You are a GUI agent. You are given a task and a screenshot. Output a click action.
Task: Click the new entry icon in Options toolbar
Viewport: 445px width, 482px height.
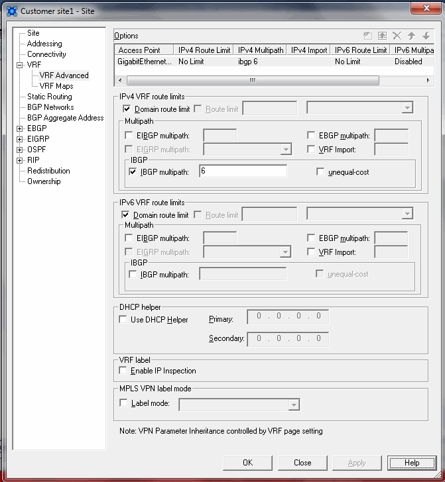(367, 36)
